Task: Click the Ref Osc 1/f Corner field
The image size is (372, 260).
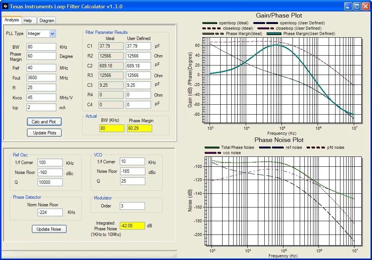Action: tap(50, 163)
